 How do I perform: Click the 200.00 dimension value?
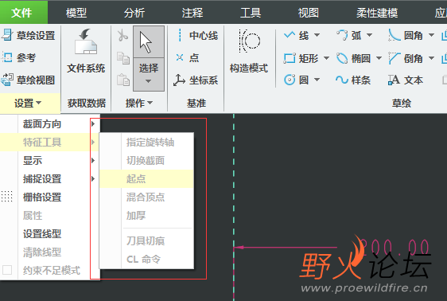click(x=394, y=247)
